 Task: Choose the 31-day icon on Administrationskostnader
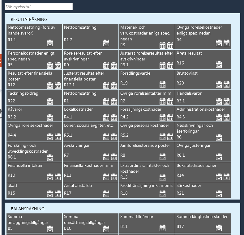(x=227, y=117)
